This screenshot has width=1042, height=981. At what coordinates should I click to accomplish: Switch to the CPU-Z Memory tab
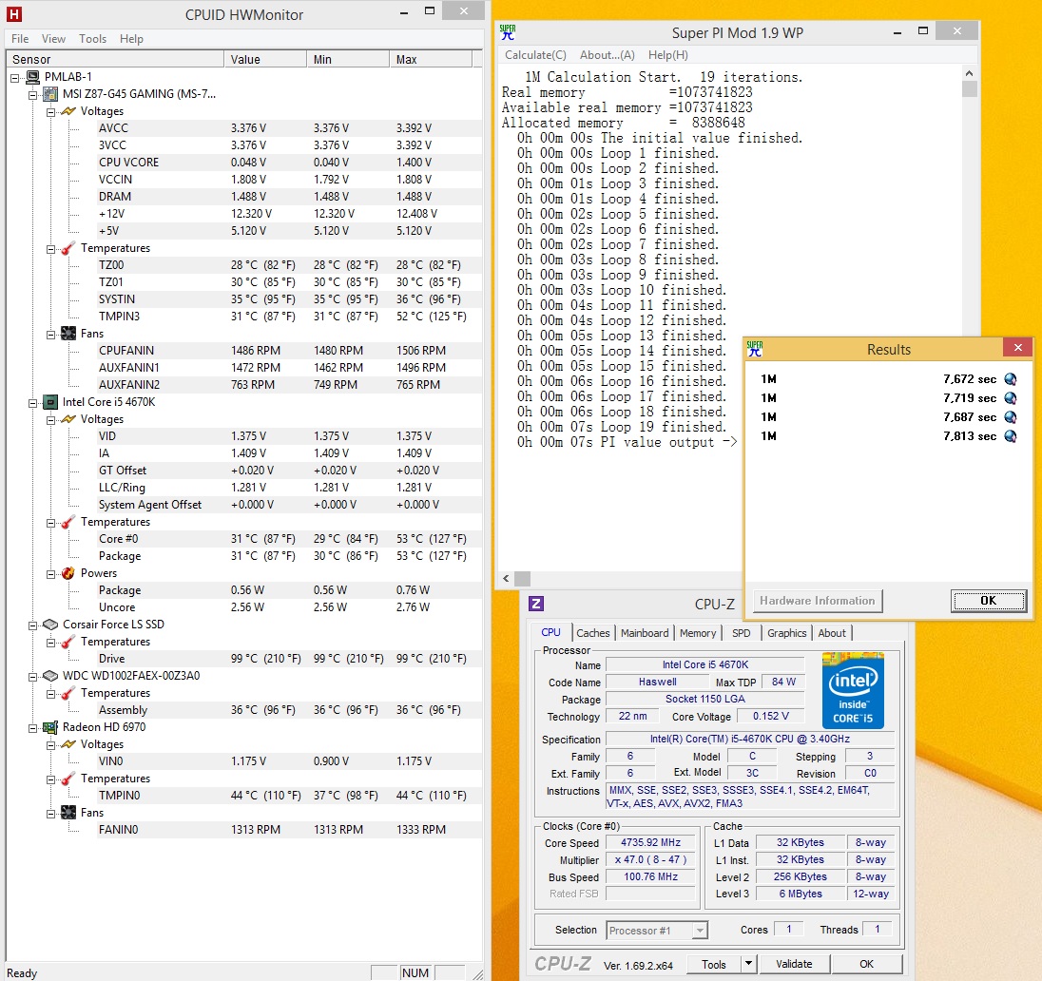[x=698, y=633]
